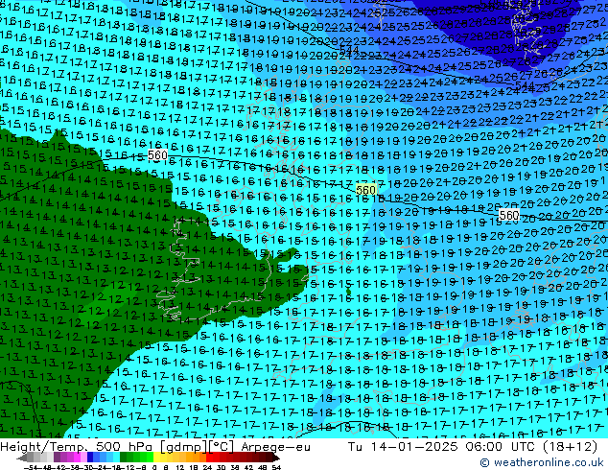
Task: Pick the yellow swatch above the 0 label
Action: tap(156, 458)
